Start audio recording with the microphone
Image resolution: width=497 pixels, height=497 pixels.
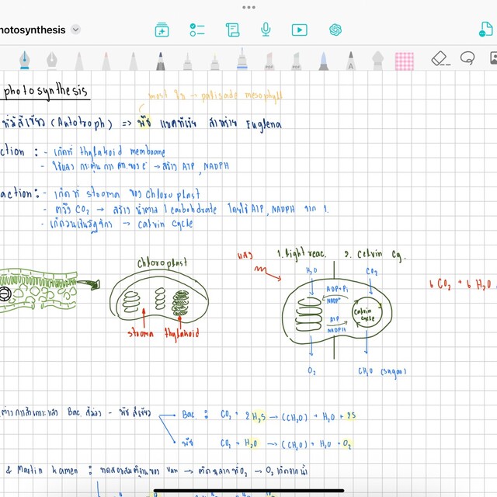point(266,30)
